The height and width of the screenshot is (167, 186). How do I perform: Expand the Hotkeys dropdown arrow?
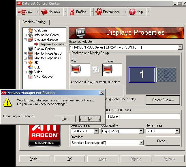click(x=65, y=12)
